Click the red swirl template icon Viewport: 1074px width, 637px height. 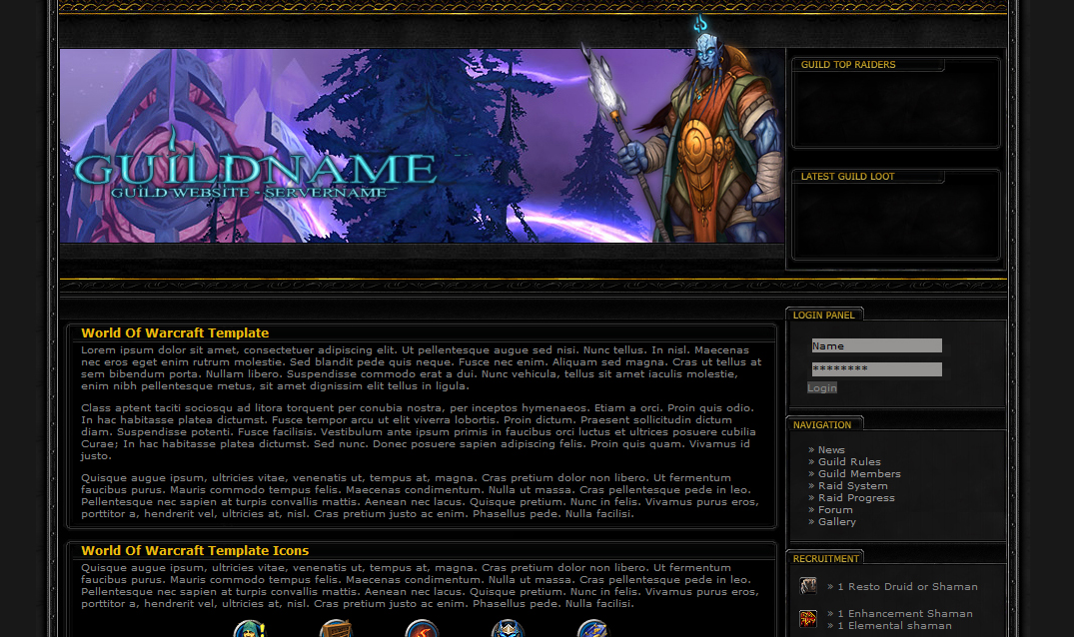(x=422, y=628)
